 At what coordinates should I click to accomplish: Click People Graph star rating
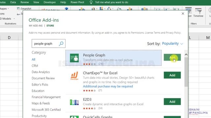(x=89, y=64)
